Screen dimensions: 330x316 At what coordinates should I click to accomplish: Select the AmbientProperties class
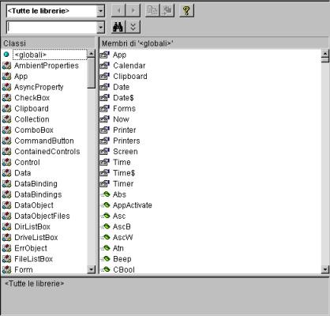click(x=47, y=66)
